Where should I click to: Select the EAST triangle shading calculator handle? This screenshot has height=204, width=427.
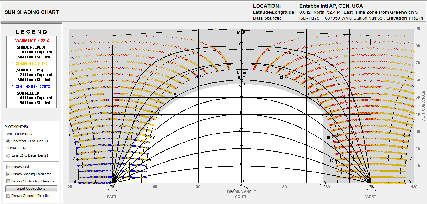coord(112,189)
